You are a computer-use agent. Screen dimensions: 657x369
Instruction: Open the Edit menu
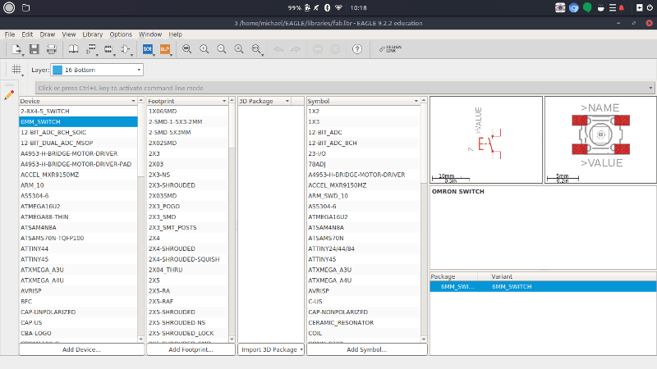[27, 34]
